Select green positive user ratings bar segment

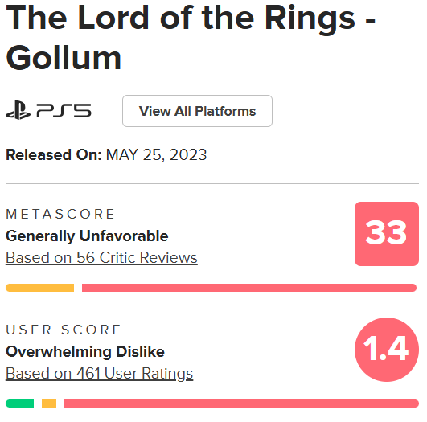click(19, 404)
